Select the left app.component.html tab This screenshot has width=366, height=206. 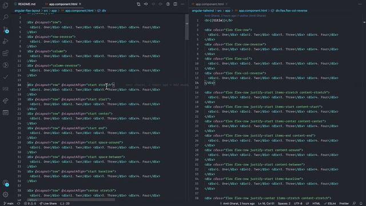pos(63,4)
